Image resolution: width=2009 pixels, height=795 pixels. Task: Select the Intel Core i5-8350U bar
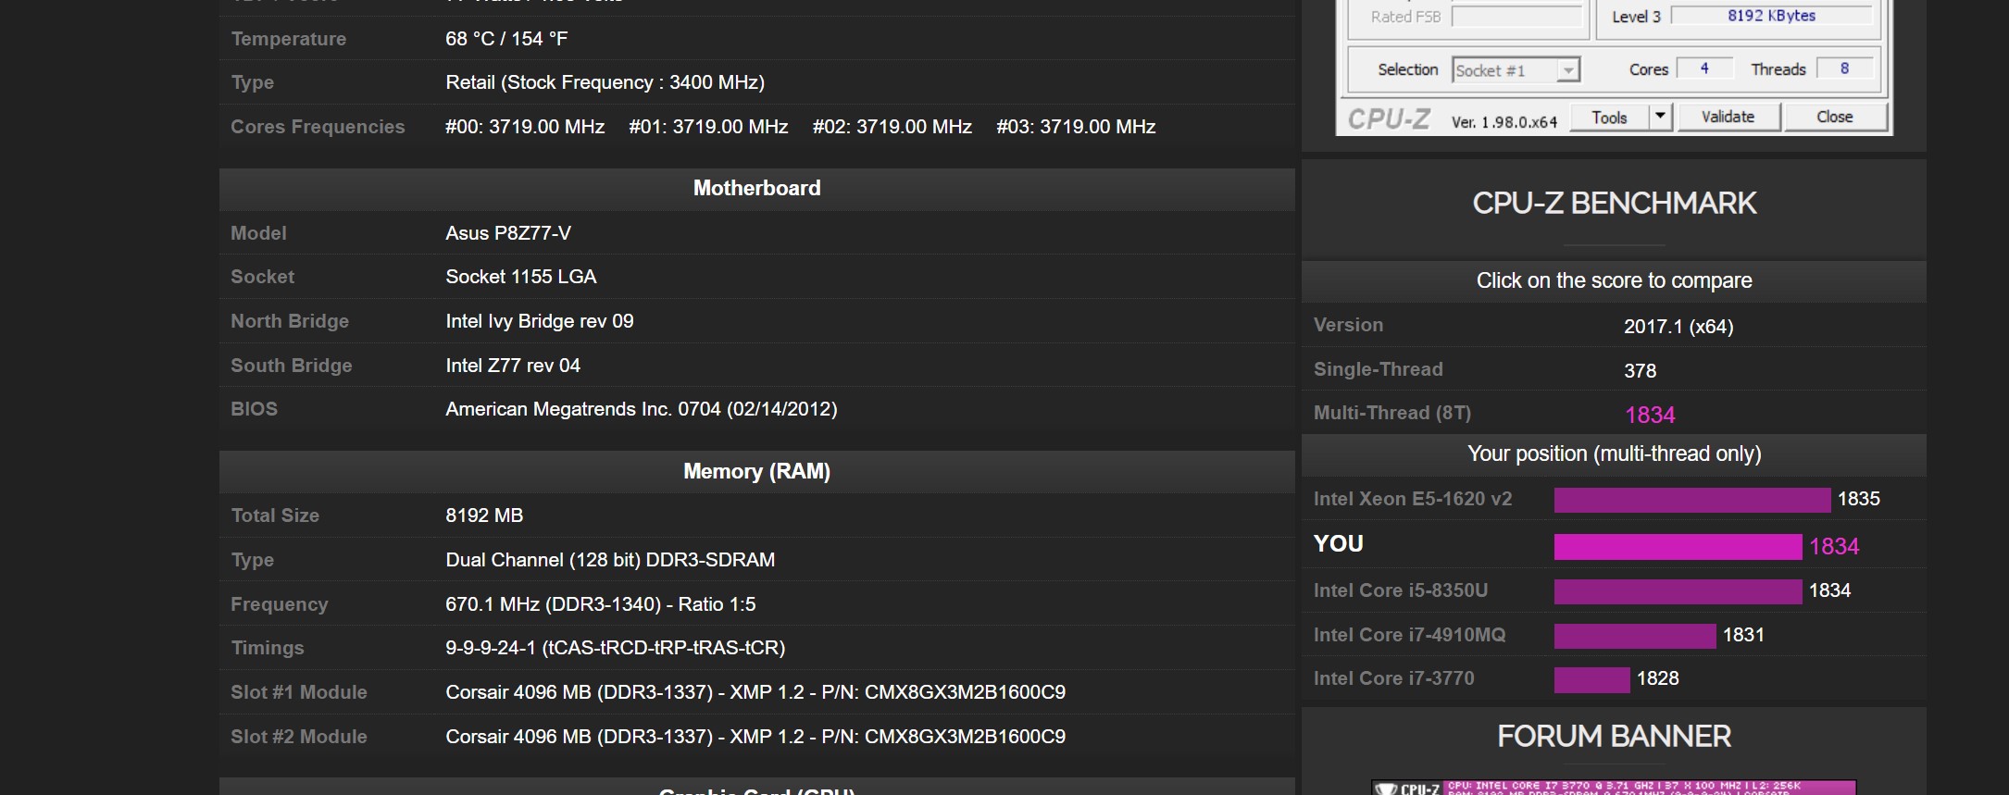(1678, 590)
